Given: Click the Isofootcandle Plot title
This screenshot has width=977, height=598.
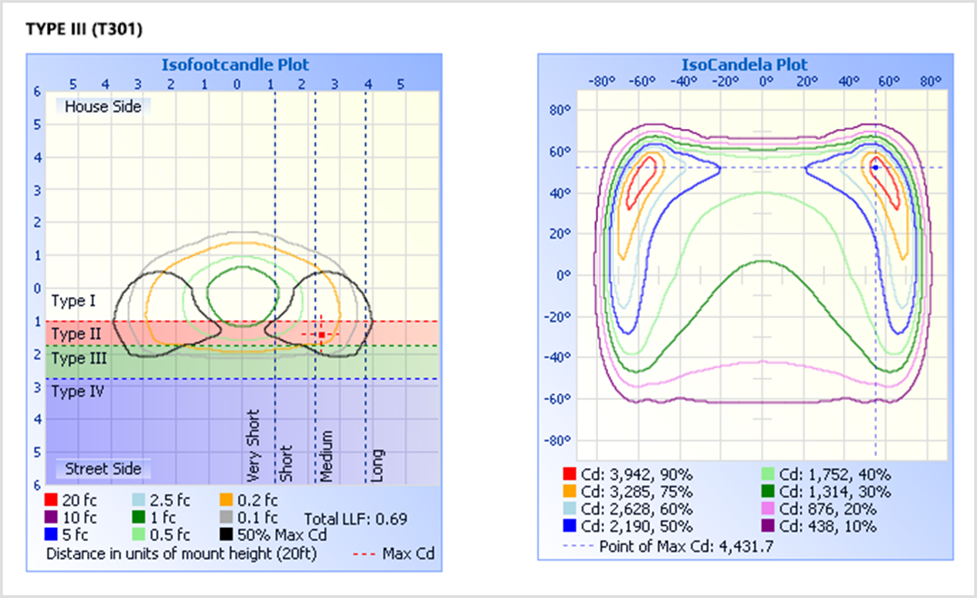Looking at the screenshot, I should 234,65.
